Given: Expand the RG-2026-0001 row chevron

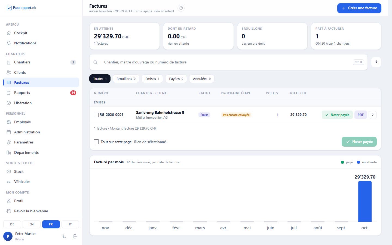Looking at the screenshot, I should 373,115.
